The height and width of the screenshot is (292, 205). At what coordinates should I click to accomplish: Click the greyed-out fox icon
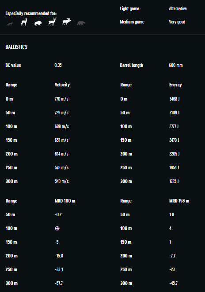pos(10,24)
